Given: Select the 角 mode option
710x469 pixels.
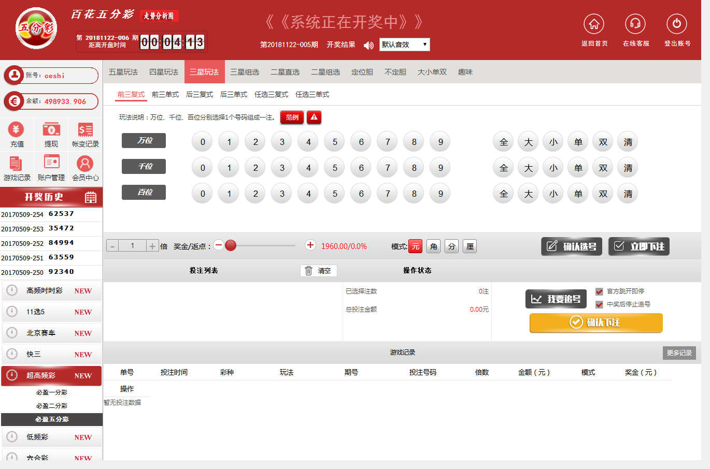Looking at the screenshot, I should coord(434,246).
